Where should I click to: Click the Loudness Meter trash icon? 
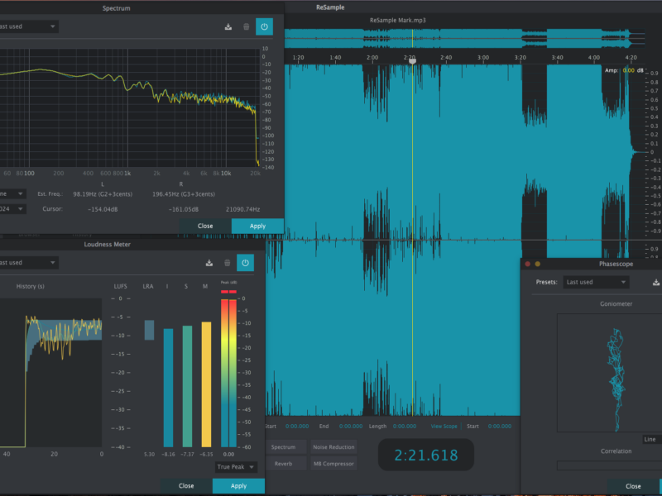coord(228,263)
